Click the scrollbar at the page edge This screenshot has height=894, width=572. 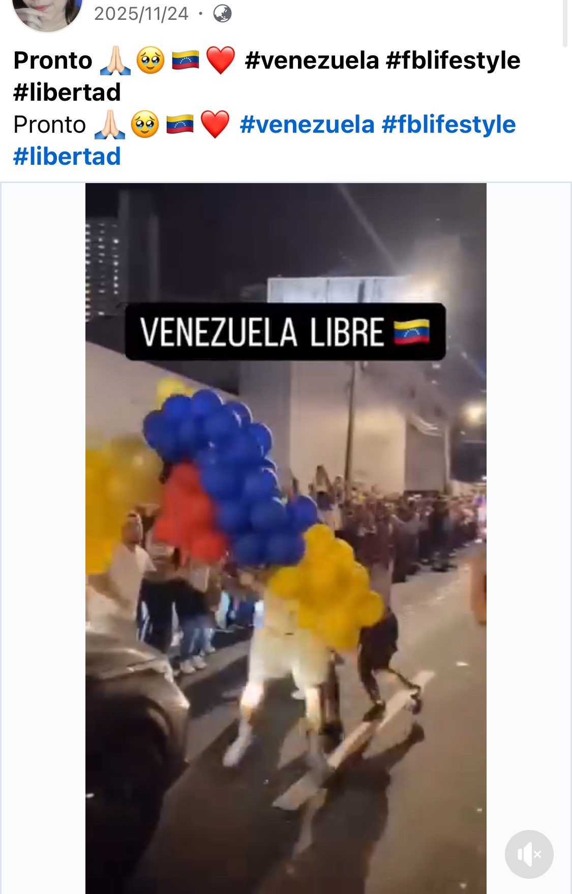tap(565, 23)
